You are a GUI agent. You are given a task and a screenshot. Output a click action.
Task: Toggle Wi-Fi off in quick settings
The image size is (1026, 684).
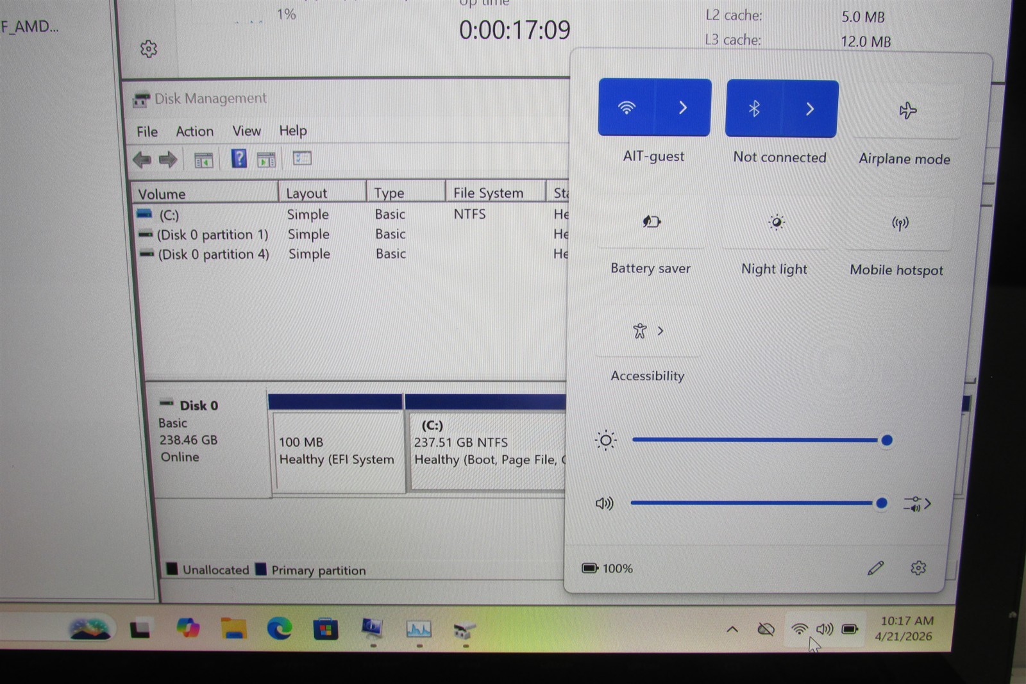[627, 108]
